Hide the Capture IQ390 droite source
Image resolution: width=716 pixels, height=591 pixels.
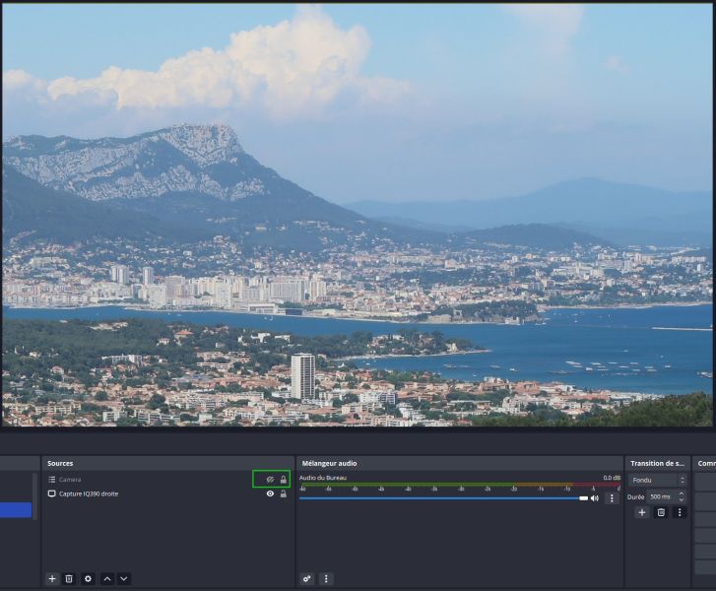(270, 493)
